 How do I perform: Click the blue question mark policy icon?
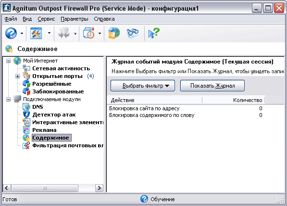[x=11, y=33]
